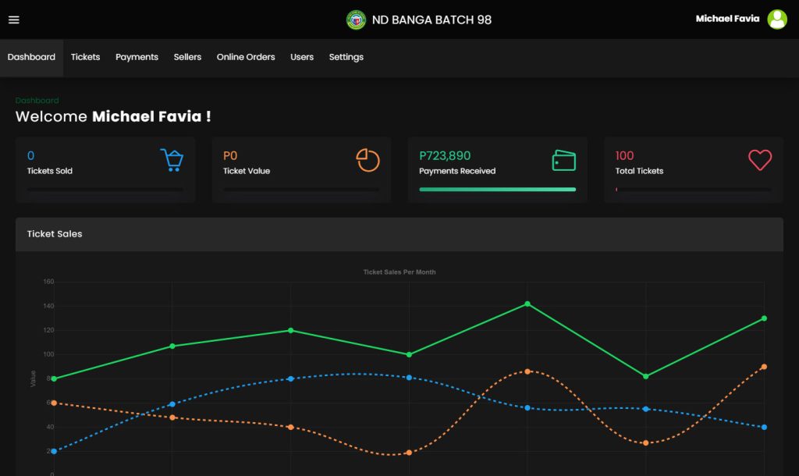Open the hamburger menu icon

click(x=13, y=20)
